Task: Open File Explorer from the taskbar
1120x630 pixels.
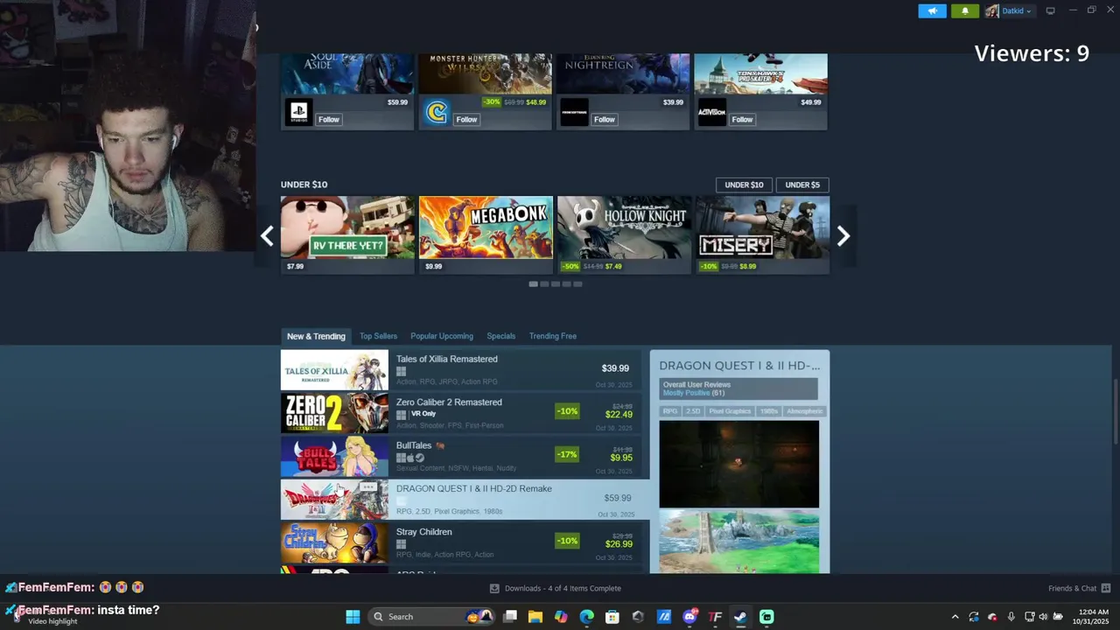Action: coord(535,617)
